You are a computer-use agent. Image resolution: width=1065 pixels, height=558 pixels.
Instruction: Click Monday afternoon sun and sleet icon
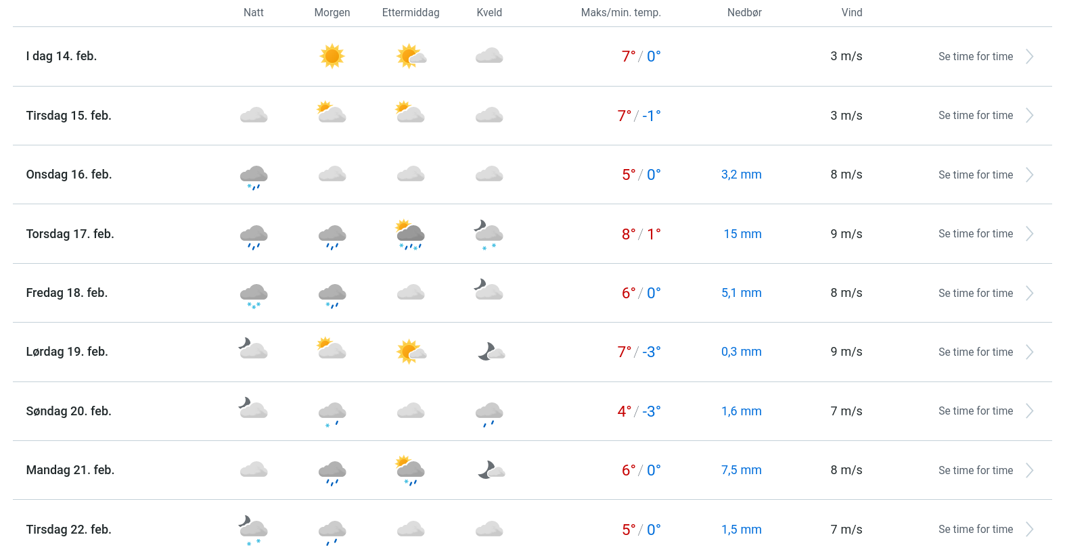pos(411,470)
